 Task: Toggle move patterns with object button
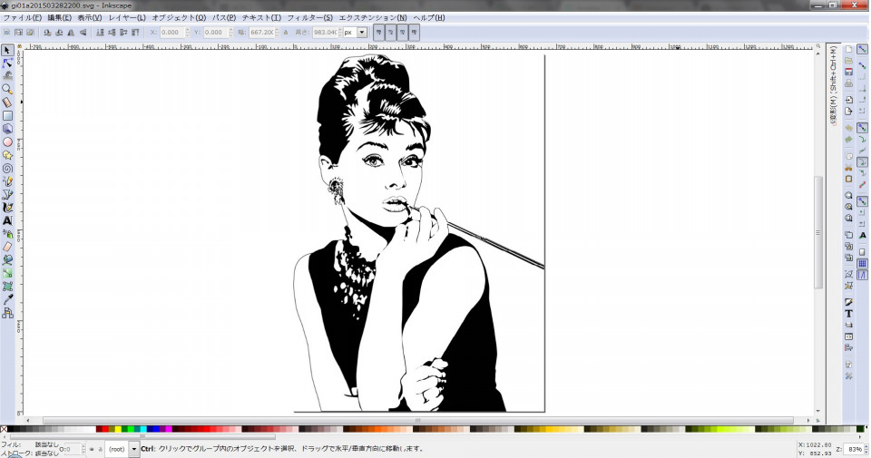click(414, 33)
